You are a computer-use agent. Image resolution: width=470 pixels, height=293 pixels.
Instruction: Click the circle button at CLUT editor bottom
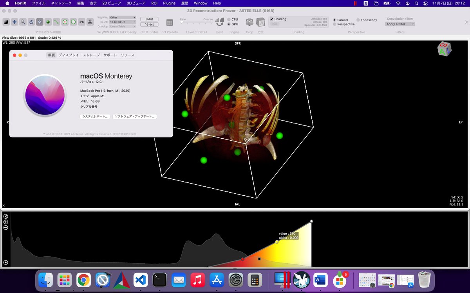6,263
